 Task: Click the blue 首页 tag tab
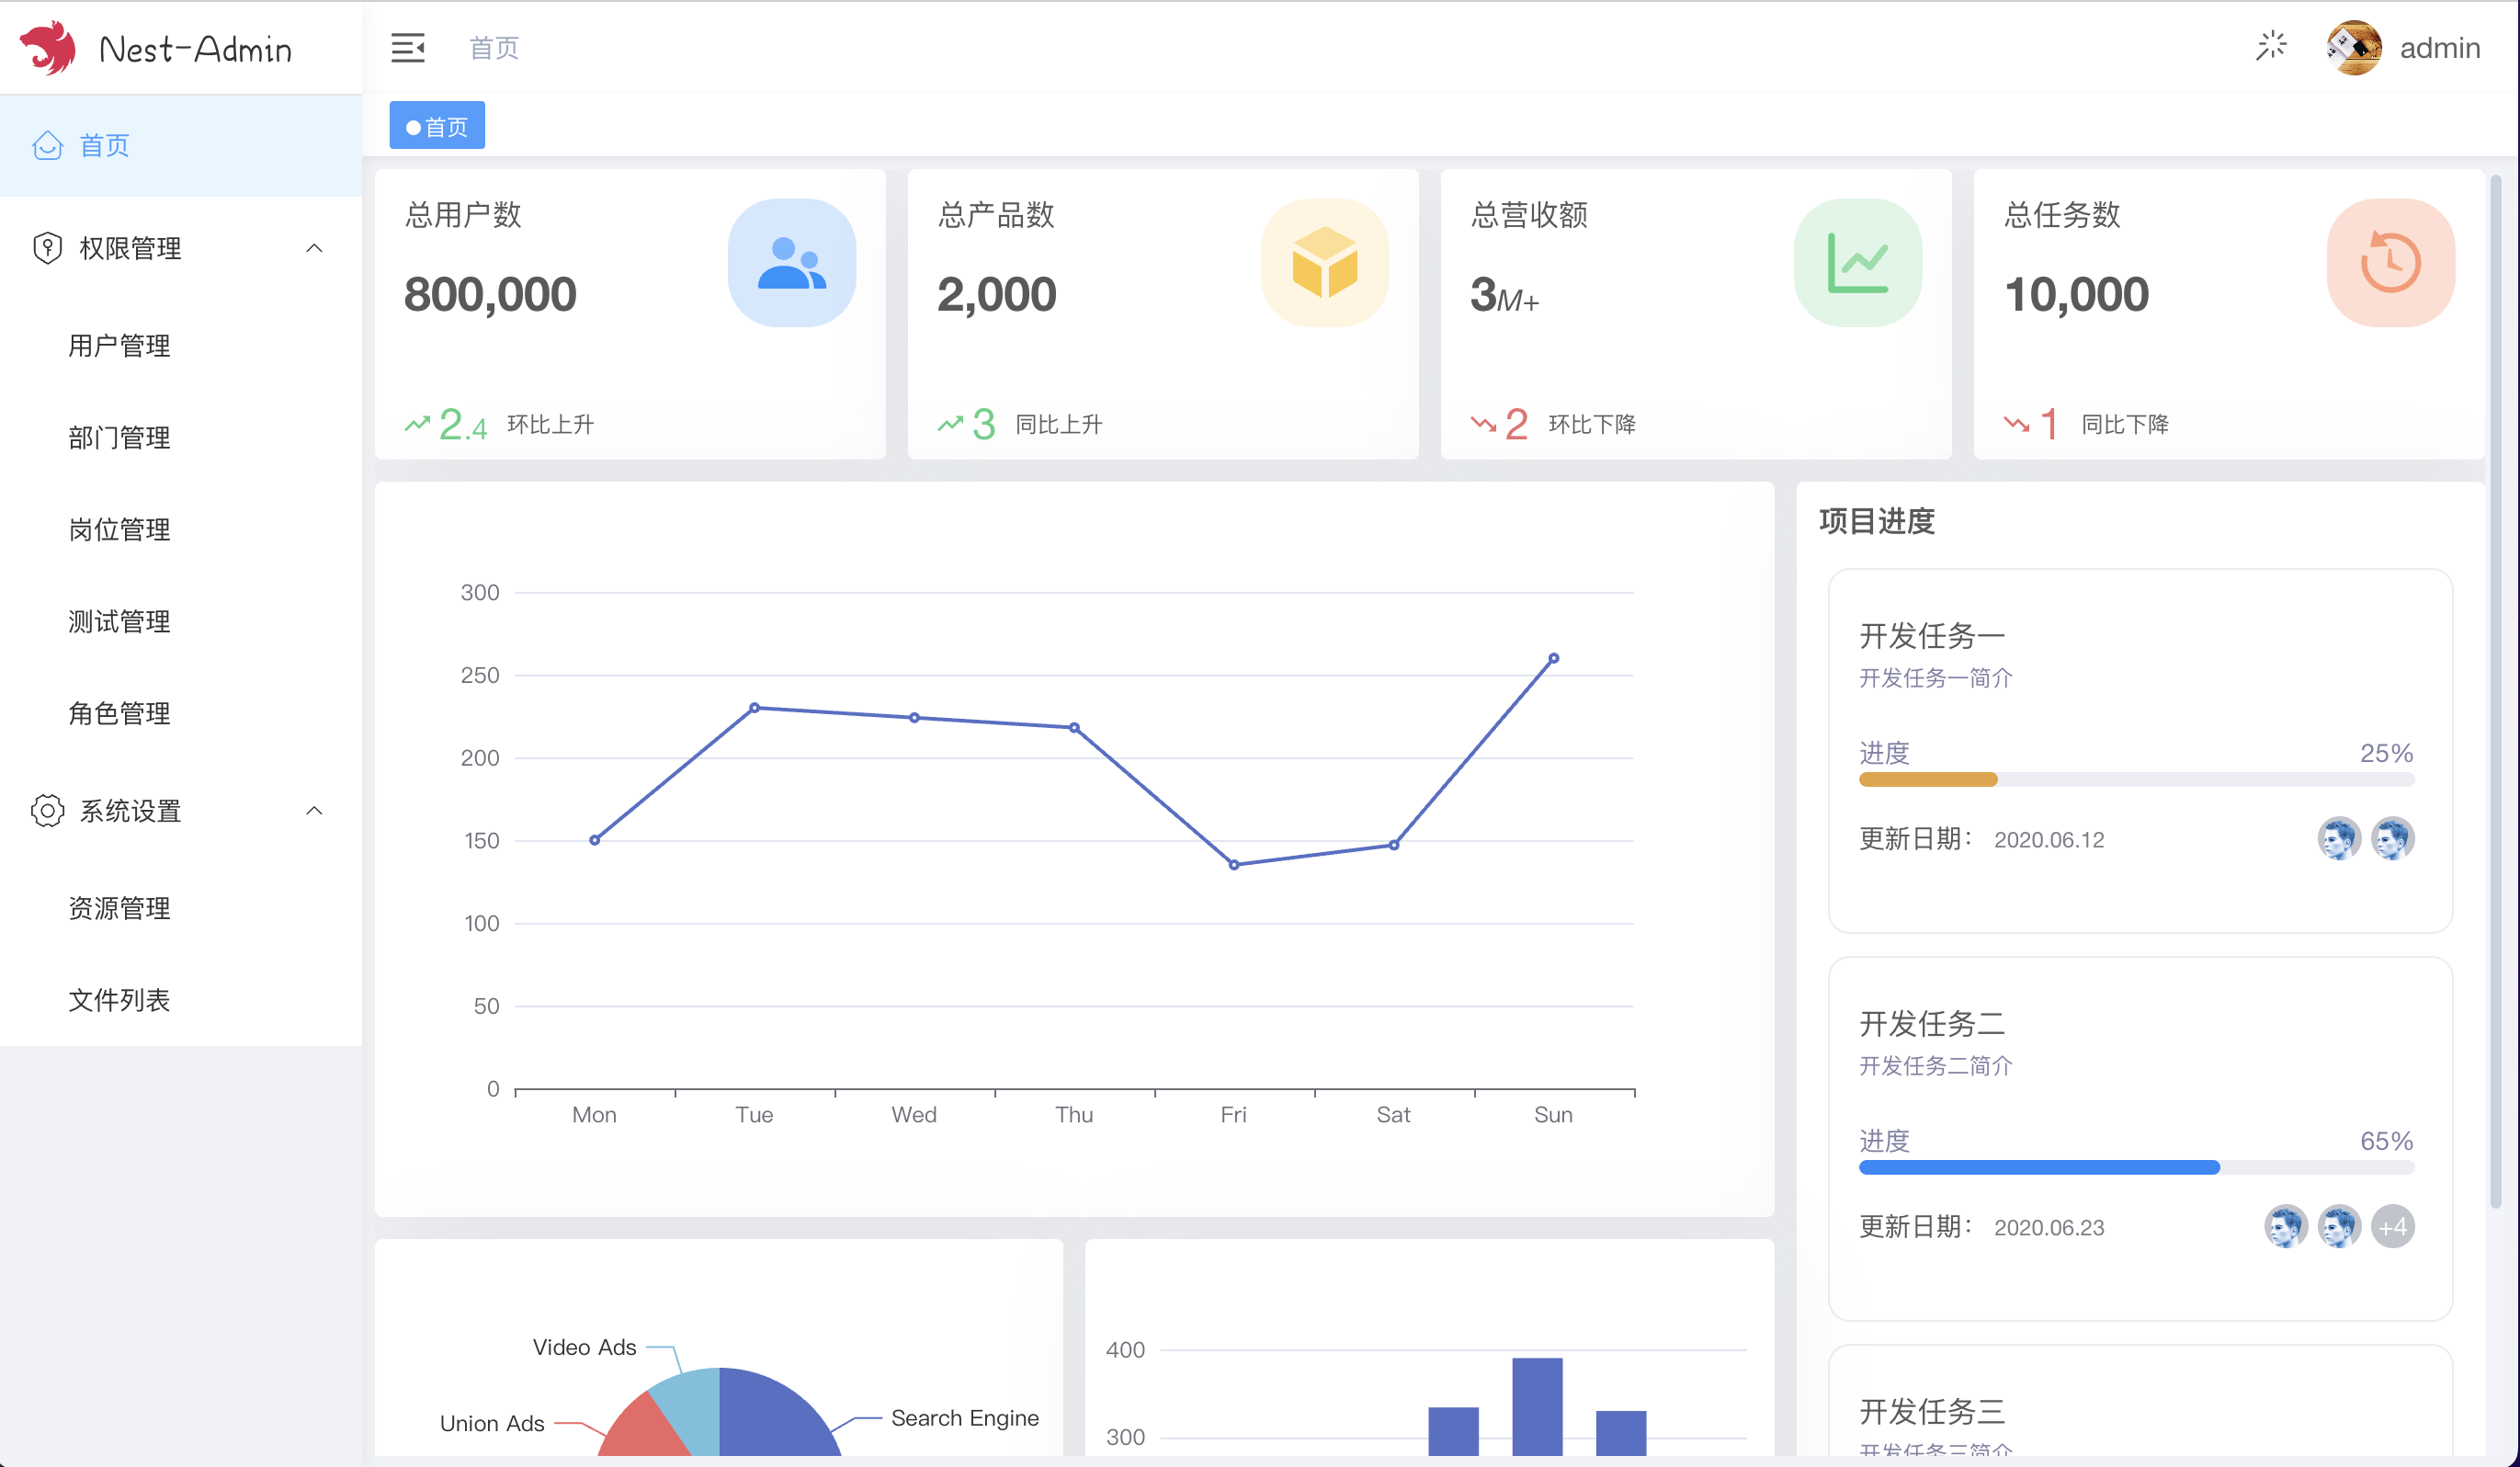pos(437,127)
